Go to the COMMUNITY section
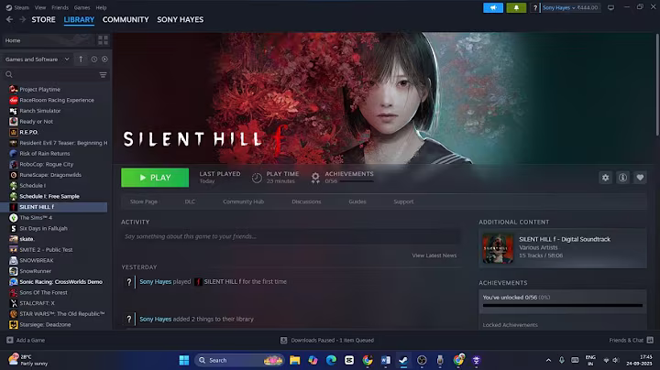 [126, 19]
